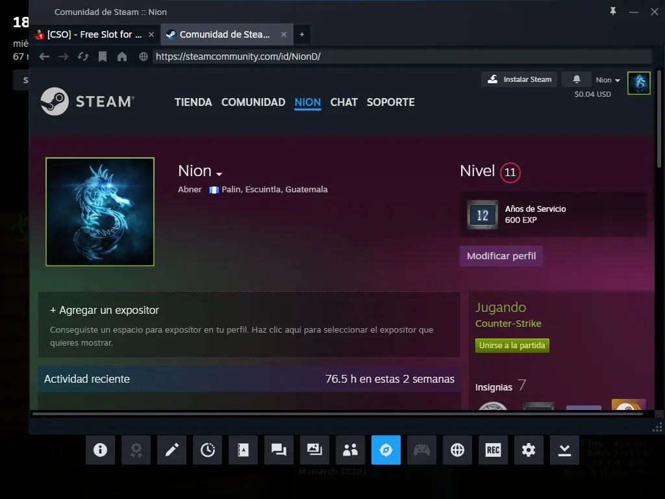Open the overlay achievements icon

pyautogui.click(x=136, y=450)
